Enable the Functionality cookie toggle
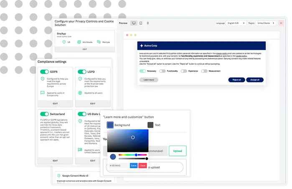The image size is (292, 189). pyautogui.click(x=162, y=71)
